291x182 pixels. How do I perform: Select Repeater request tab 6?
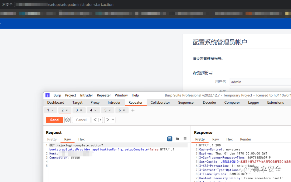(x=120, y=110)
